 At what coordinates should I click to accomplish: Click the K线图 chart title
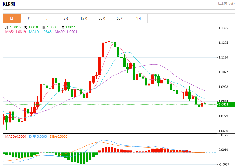pyautogui.click(x=9, y=4)
